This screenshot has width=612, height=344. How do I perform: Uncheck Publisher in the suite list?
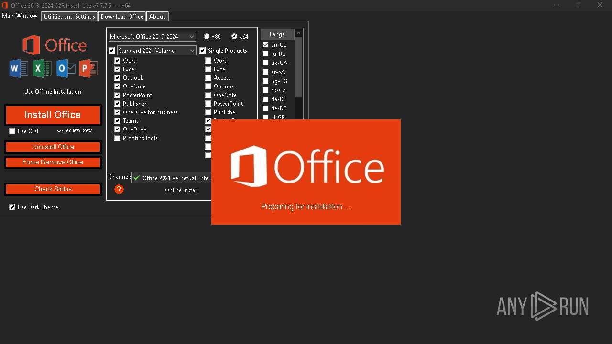pos(118,104)
